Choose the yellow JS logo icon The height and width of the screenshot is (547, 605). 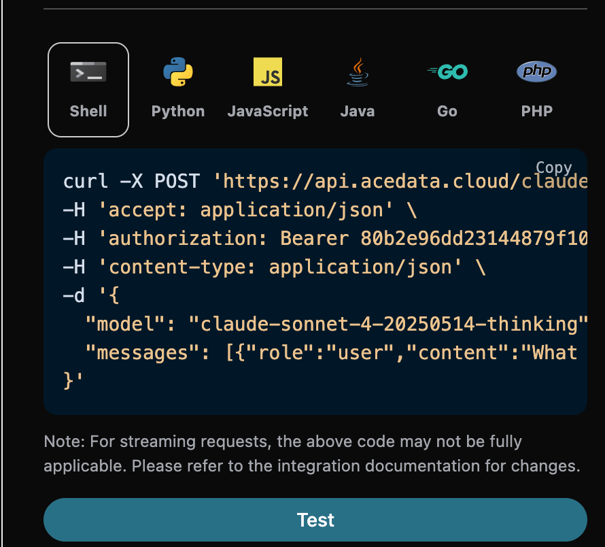pyautogui.click(x=268, y=72)
